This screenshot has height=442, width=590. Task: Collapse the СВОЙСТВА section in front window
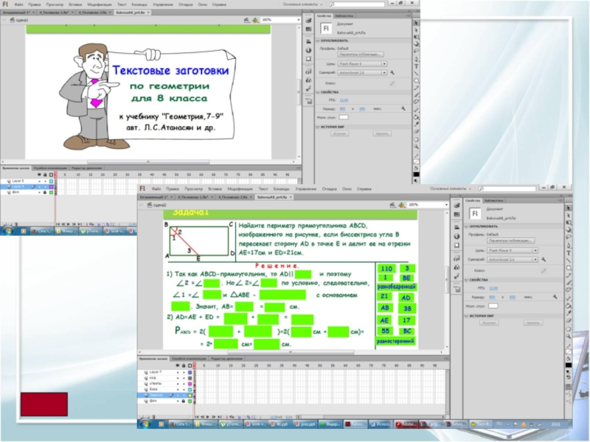pyautogui.click(x=467, y=280)
